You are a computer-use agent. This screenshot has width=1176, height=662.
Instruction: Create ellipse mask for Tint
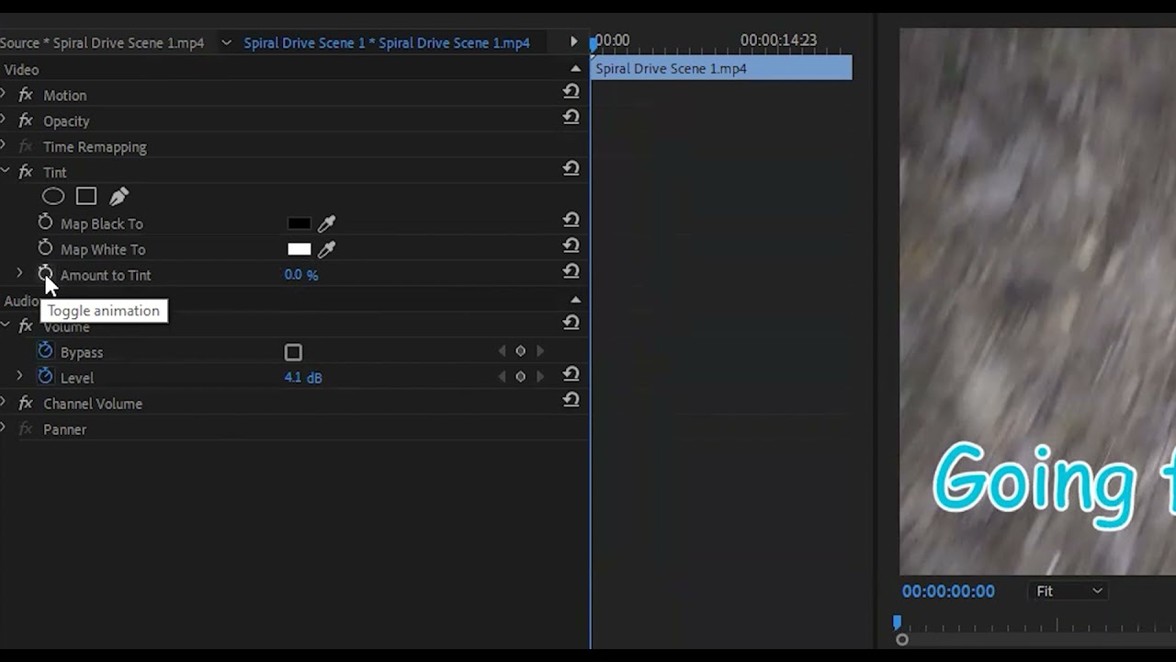pyautogui.click(x=53, y=196)
